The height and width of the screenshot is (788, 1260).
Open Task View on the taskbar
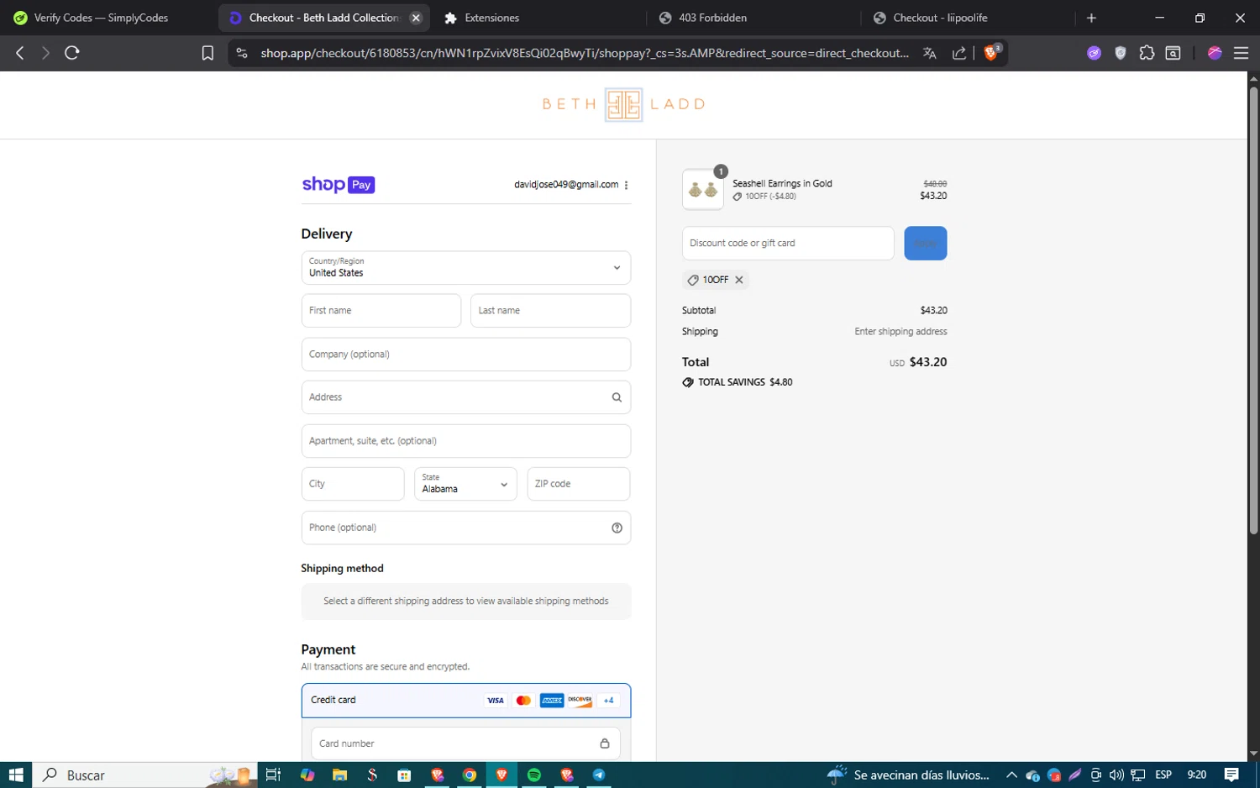click(273, 775)
